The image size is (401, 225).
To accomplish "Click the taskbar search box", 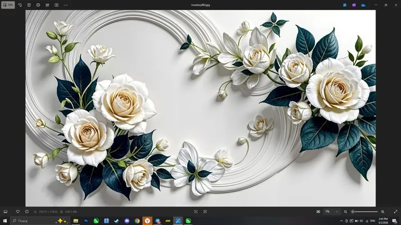I will click(40, 221).
